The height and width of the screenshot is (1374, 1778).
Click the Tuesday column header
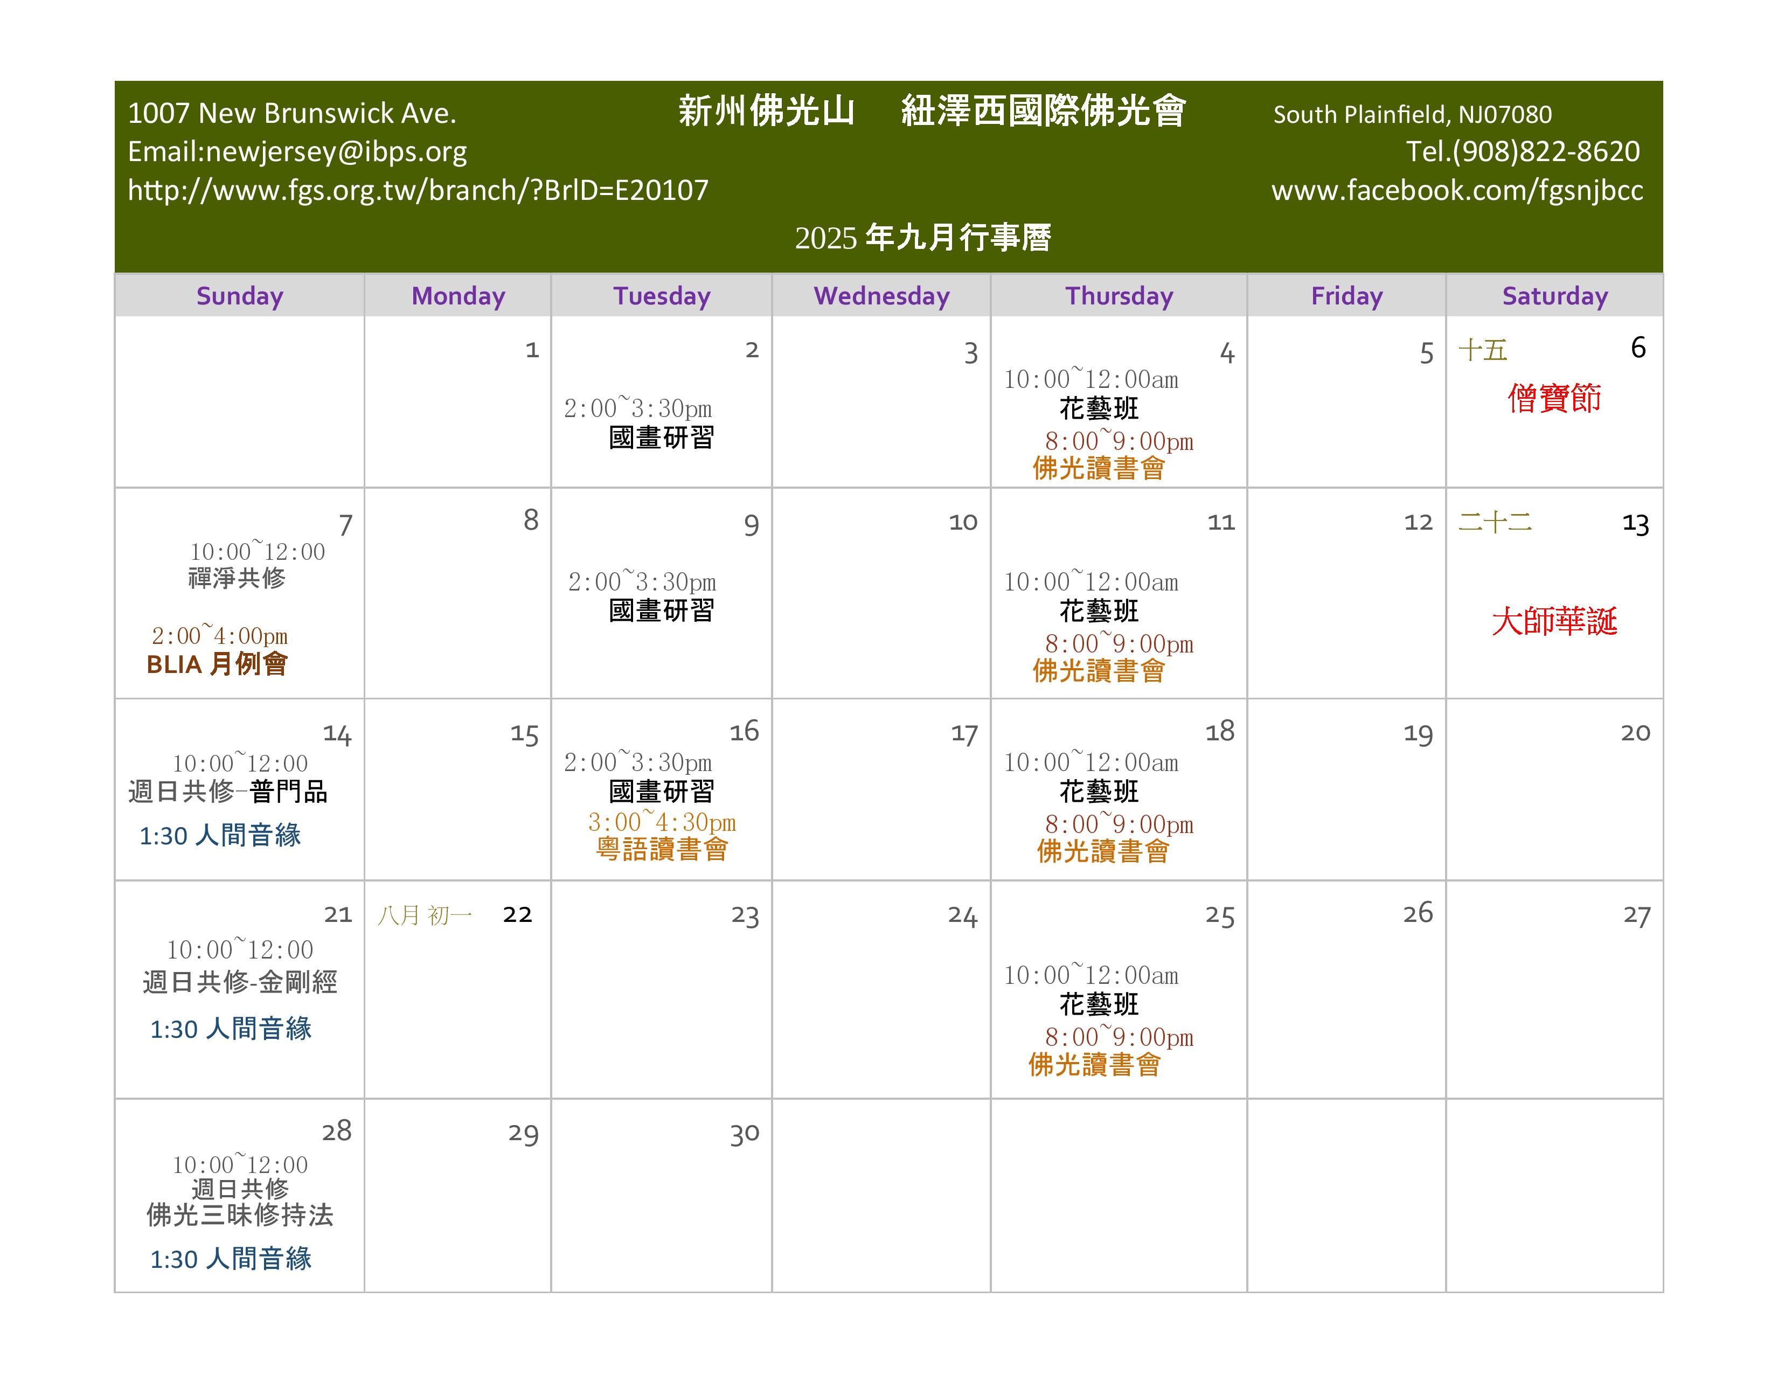pos(661,295)
